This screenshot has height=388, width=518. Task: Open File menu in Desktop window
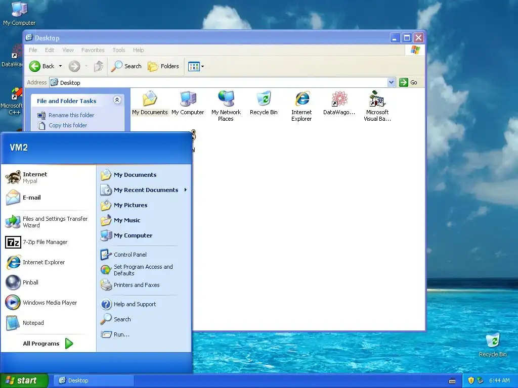pos(33,50)
